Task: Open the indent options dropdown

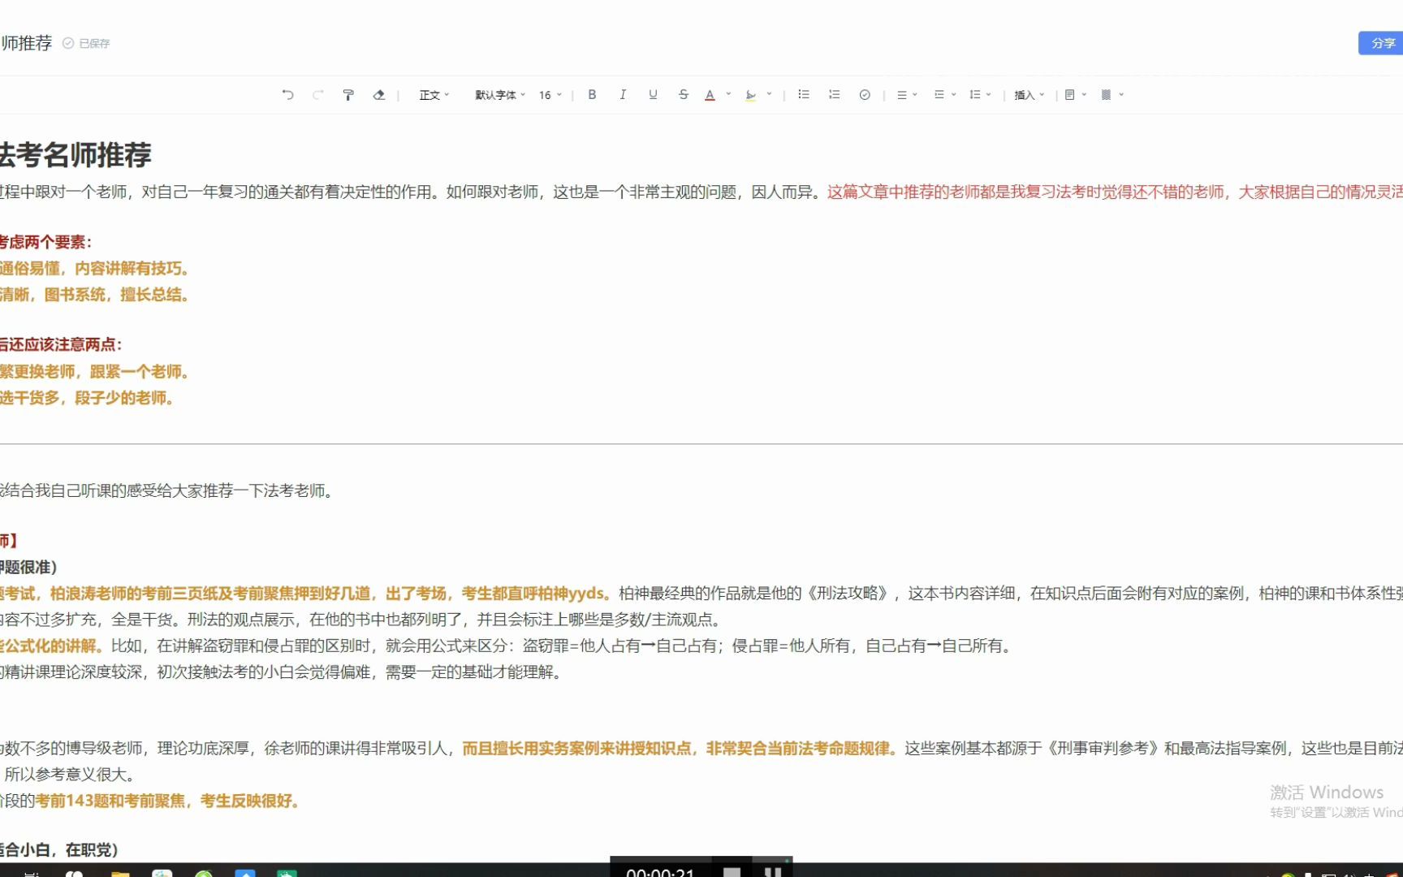Action: tap(945, 95)
